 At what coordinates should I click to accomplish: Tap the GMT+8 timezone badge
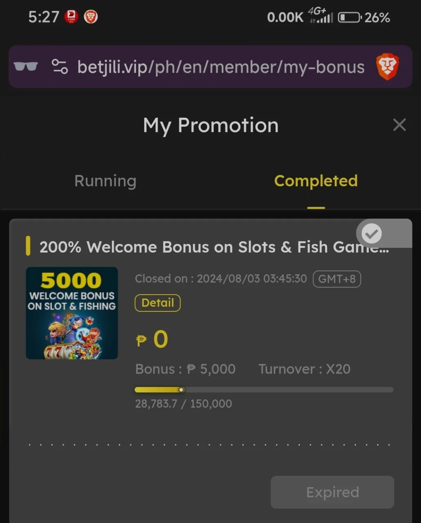[x=337, y=279]
